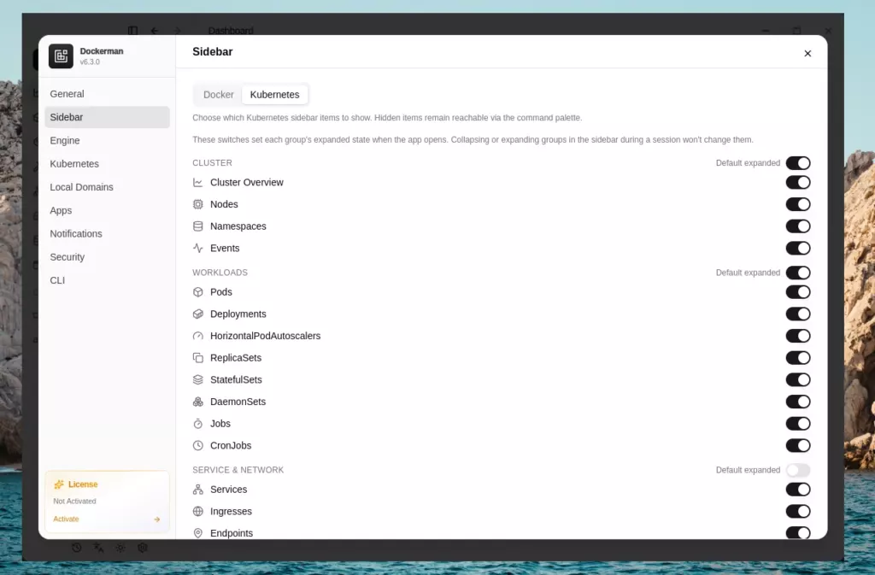Toggle the CronJobs switch

[x=798, y=446]
